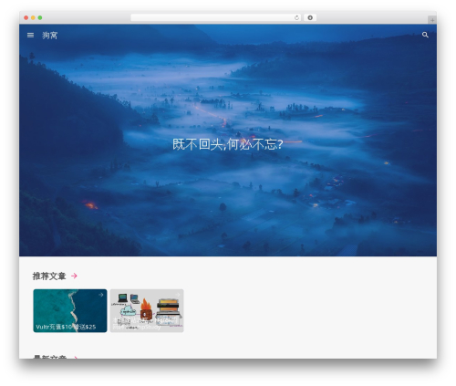The width and height of the screenshot is (456, 386).
Task: Close the window with red button
Action: [26, 18]
